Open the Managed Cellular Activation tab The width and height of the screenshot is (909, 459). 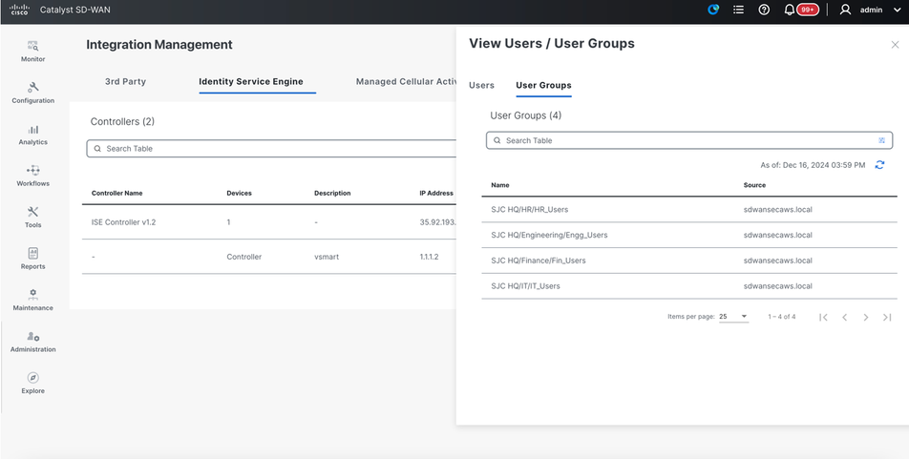[x=406, y=82]
